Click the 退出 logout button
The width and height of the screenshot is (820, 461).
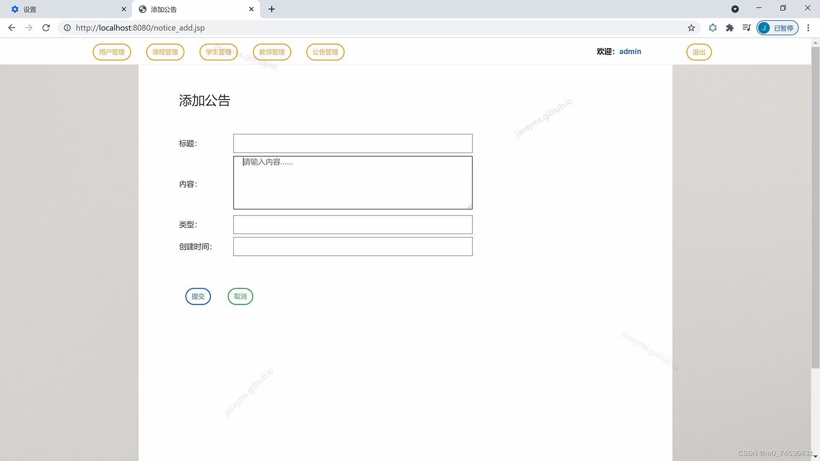tap(699, 52)
